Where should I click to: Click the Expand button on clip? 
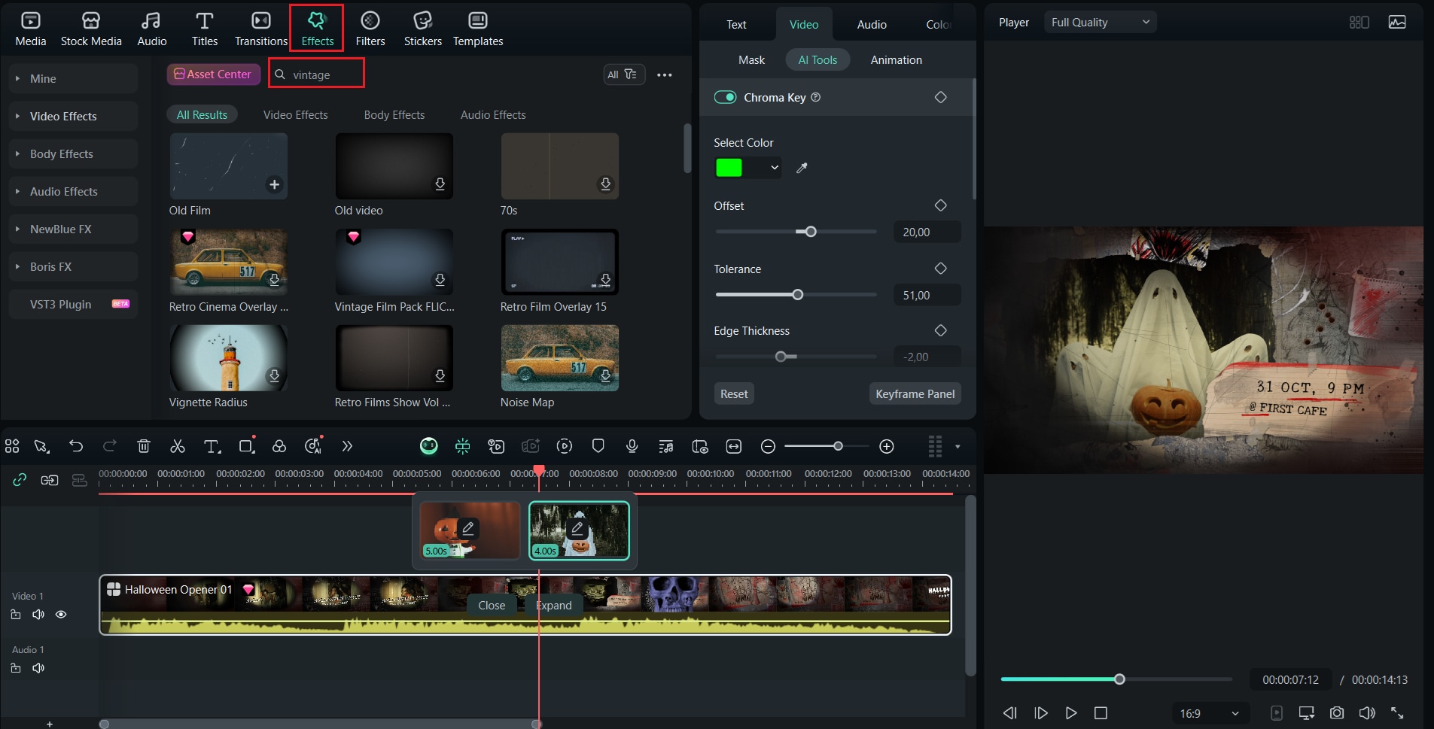(x=554, y=605)
